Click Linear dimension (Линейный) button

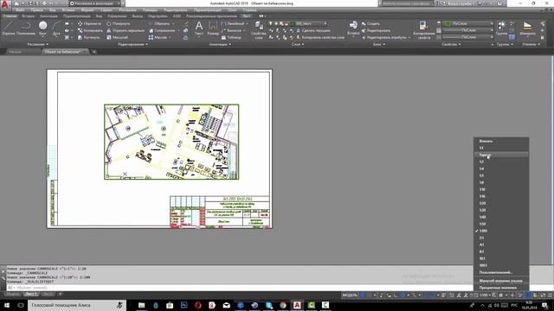click(x=234, y=23)
